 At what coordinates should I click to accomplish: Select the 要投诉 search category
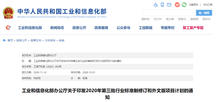(206, 19)
